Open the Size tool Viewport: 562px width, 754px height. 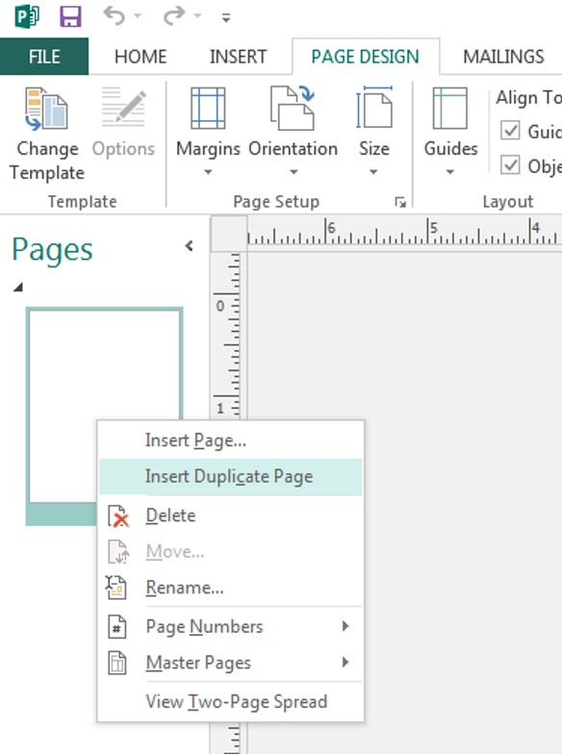(x=373, y=131)
